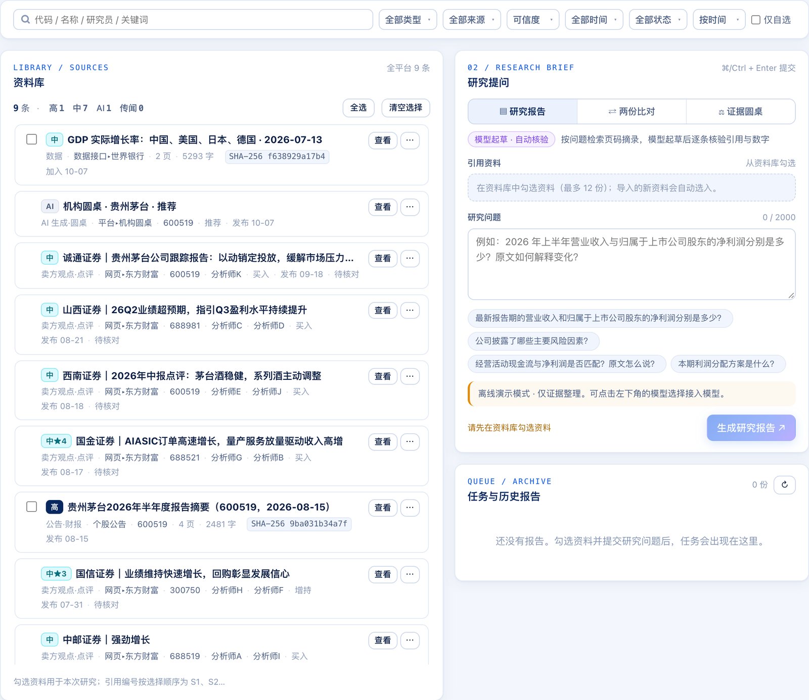Click the 高 credibility badge on 贵州茅台2026年半年度报告摘要
Viewport: 809px width, 700px height.
pos(54,507)
